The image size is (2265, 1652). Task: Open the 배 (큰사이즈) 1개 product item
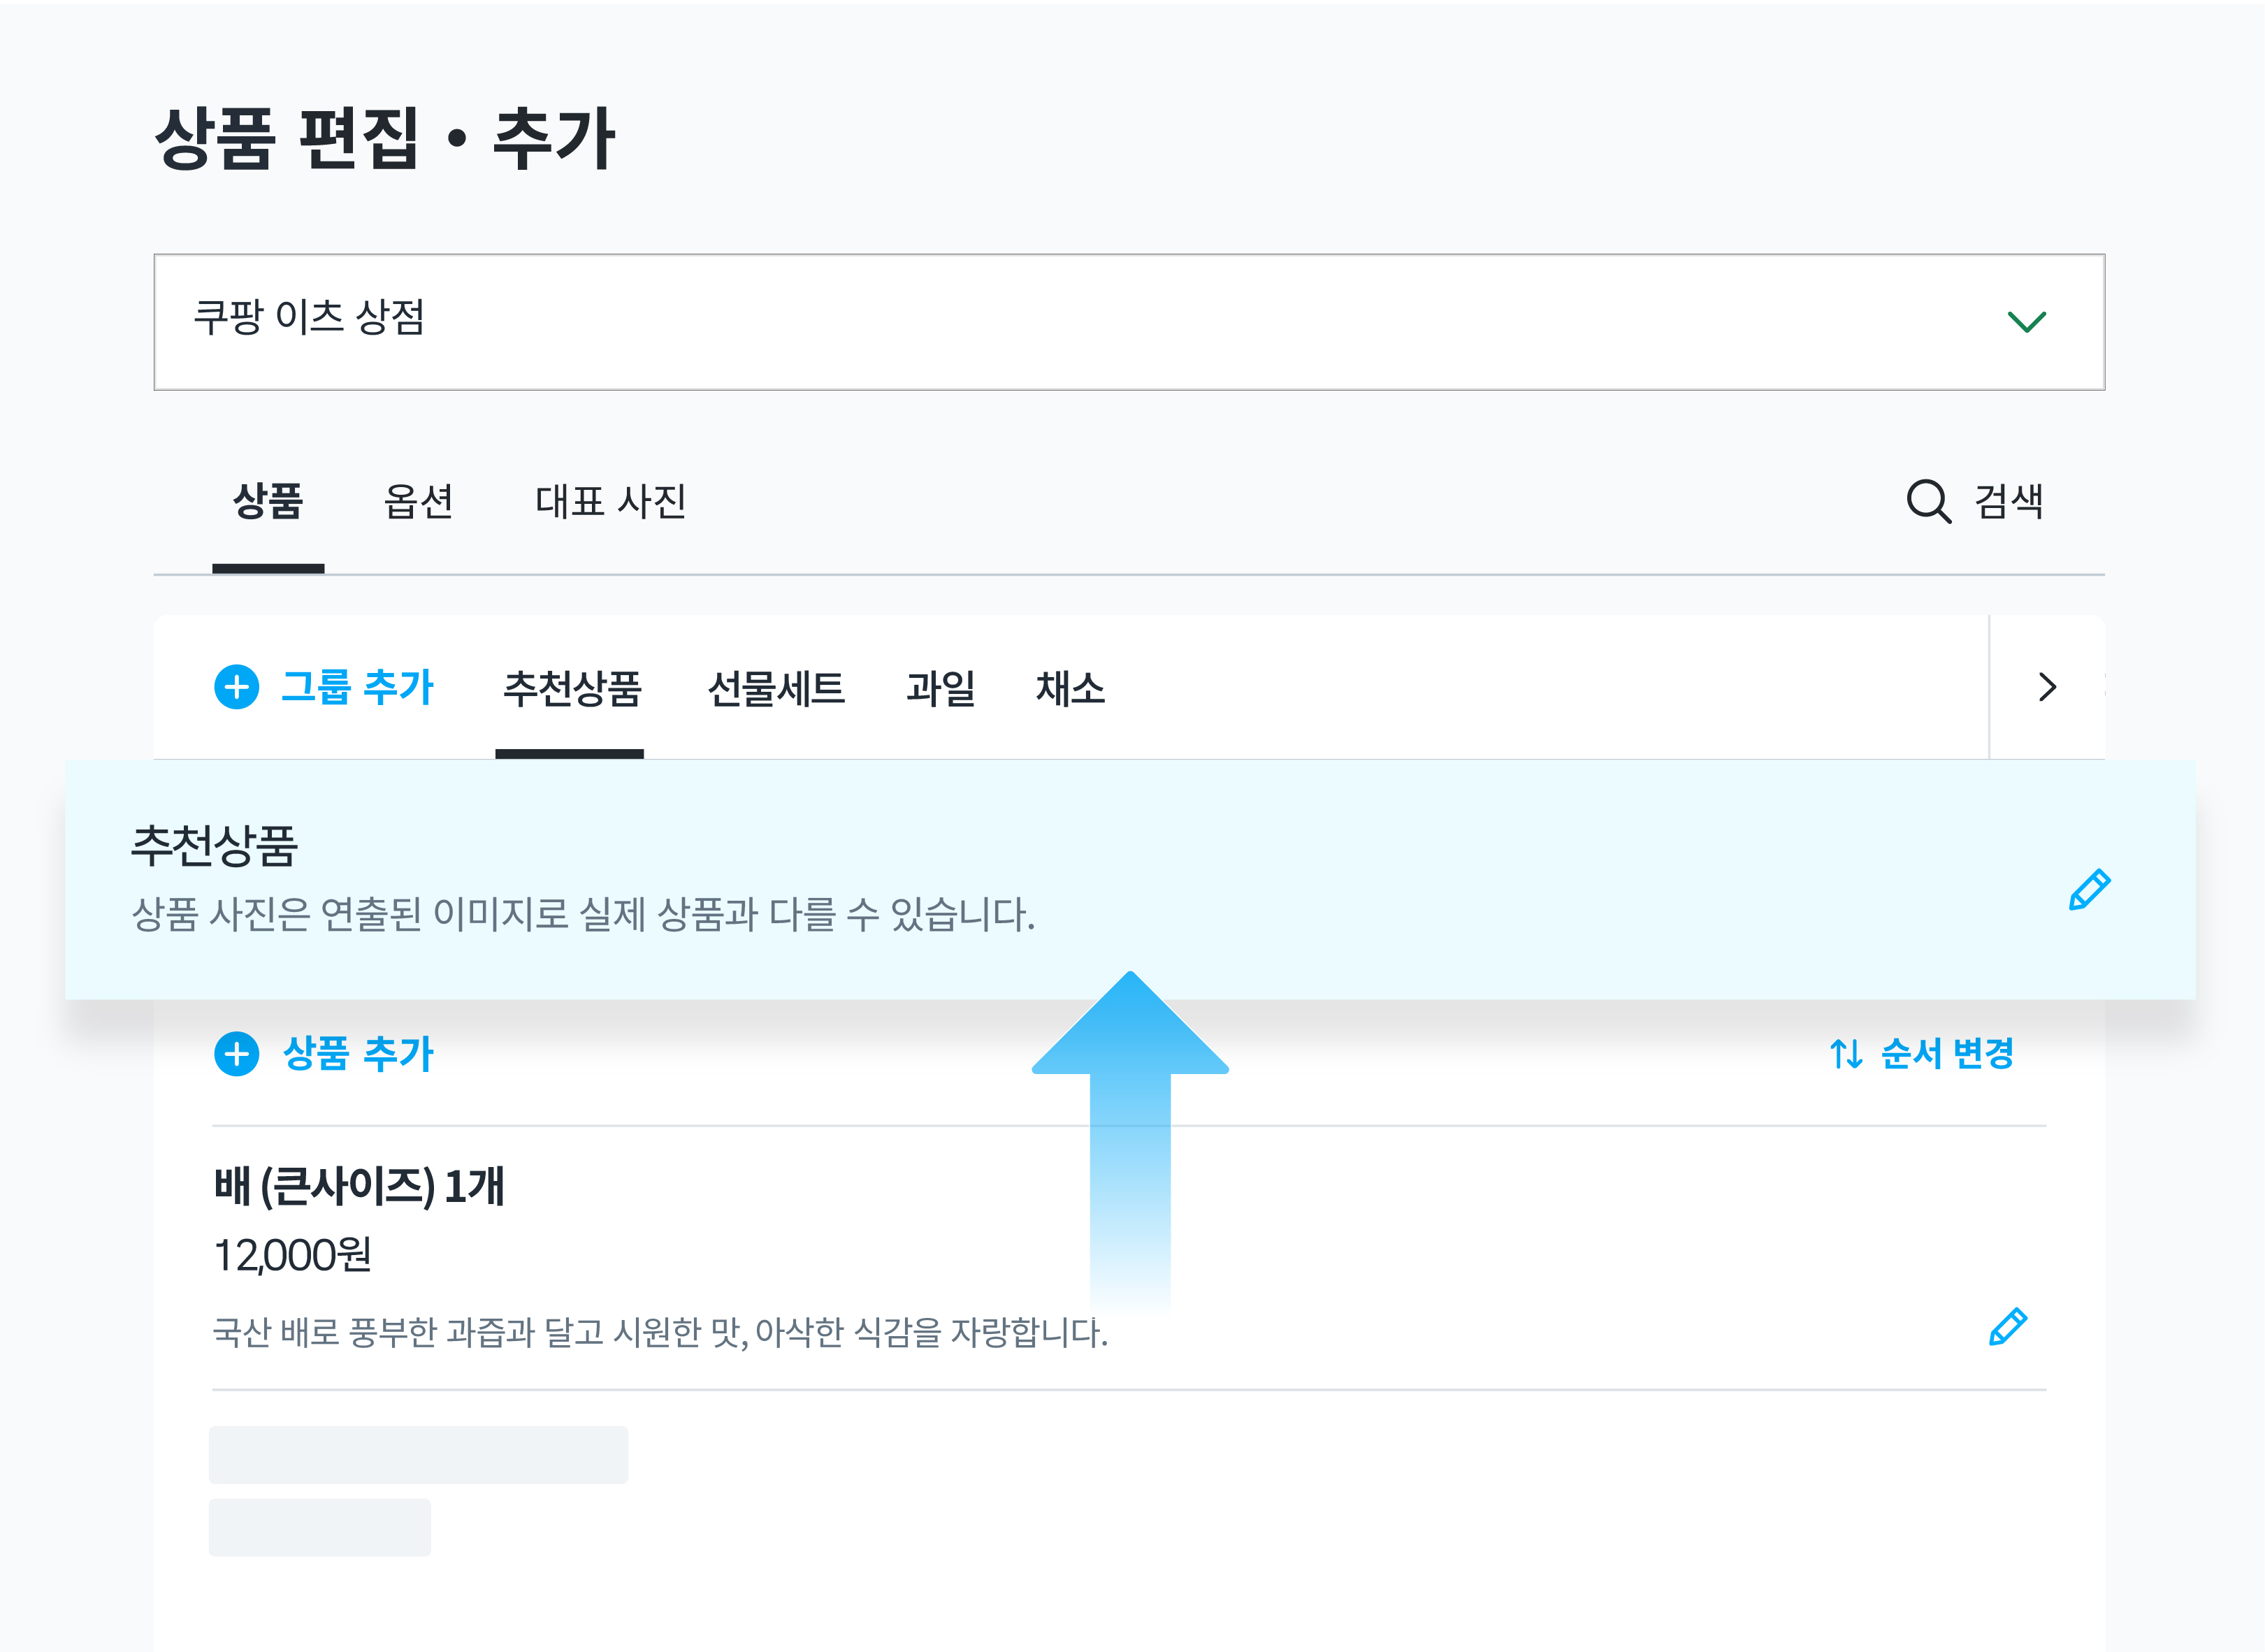tap(359, 1187)
